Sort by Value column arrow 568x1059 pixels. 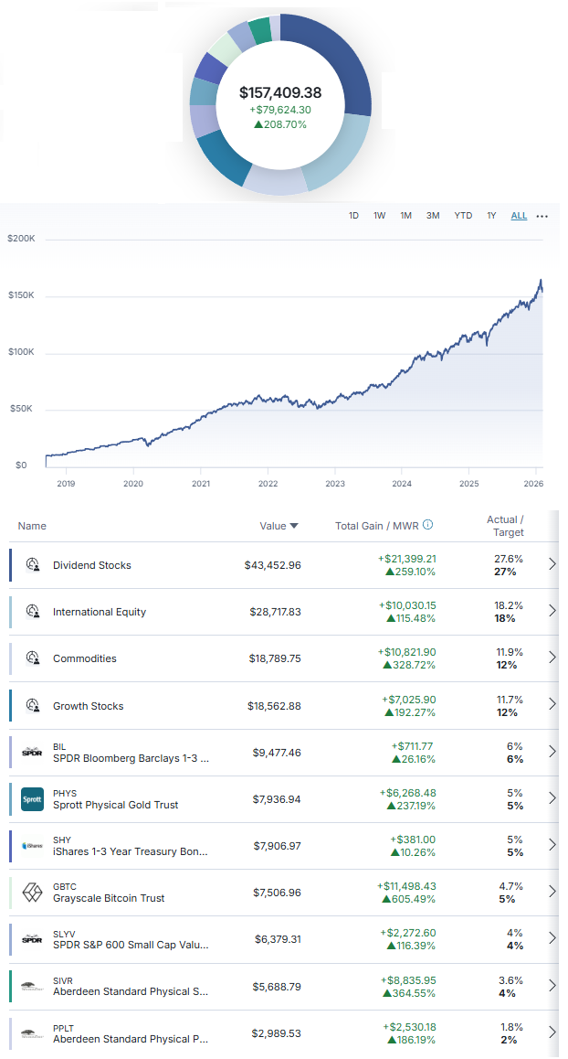coord(294,526)
